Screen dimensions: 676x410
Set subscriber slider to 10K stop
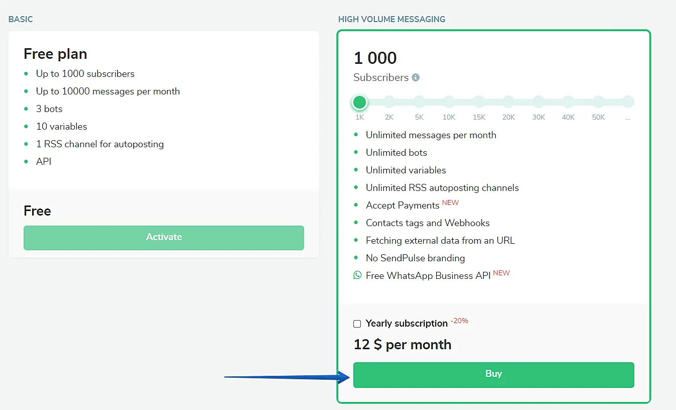449,102
